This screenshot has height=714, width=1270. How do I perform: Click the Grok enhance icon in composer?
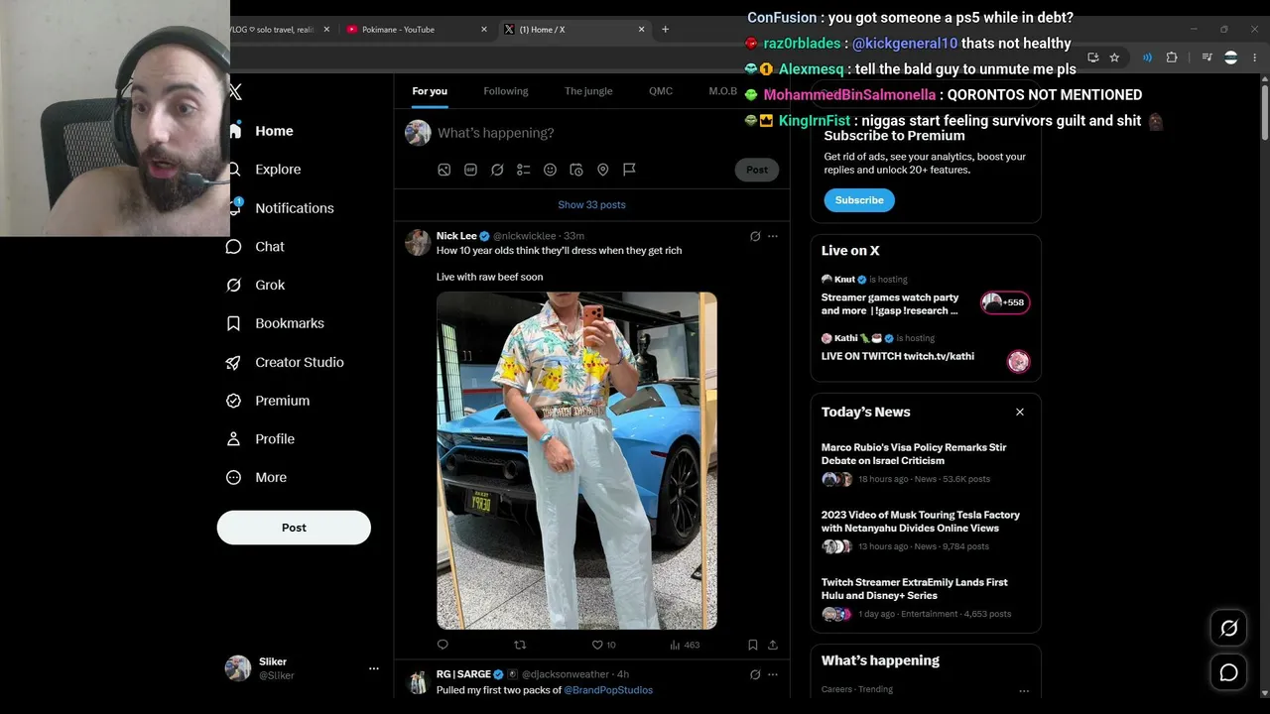pyautogui.click(x=497, y=170)
